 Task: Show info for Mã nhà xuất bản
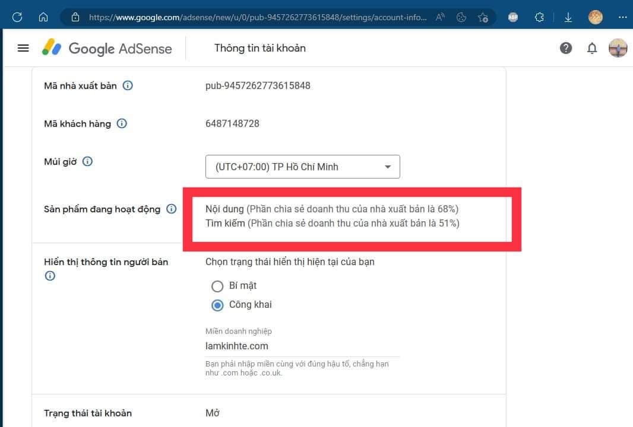pos(128,85)
